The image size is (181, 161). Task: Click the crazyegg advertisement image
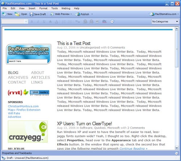pos(28,131)
